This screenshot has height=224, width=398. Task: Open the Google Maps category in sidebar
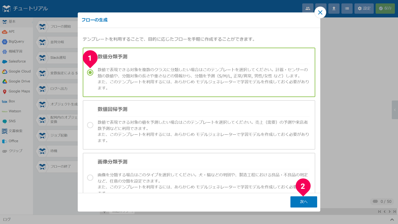[x=16, y=91]
